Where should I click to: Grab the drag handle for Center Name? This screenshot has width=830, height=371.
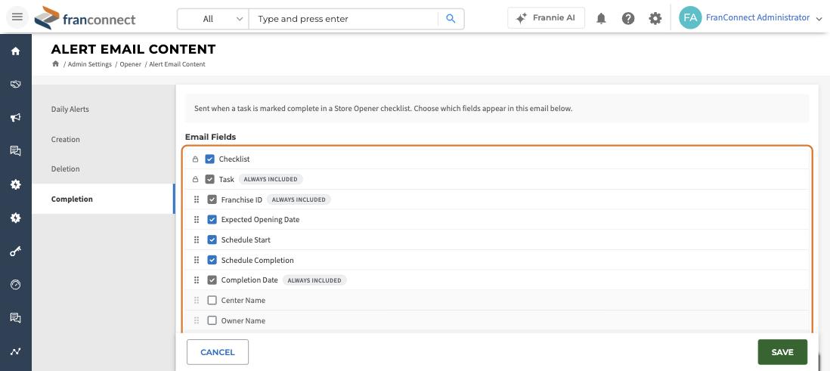tap(197, 300)
